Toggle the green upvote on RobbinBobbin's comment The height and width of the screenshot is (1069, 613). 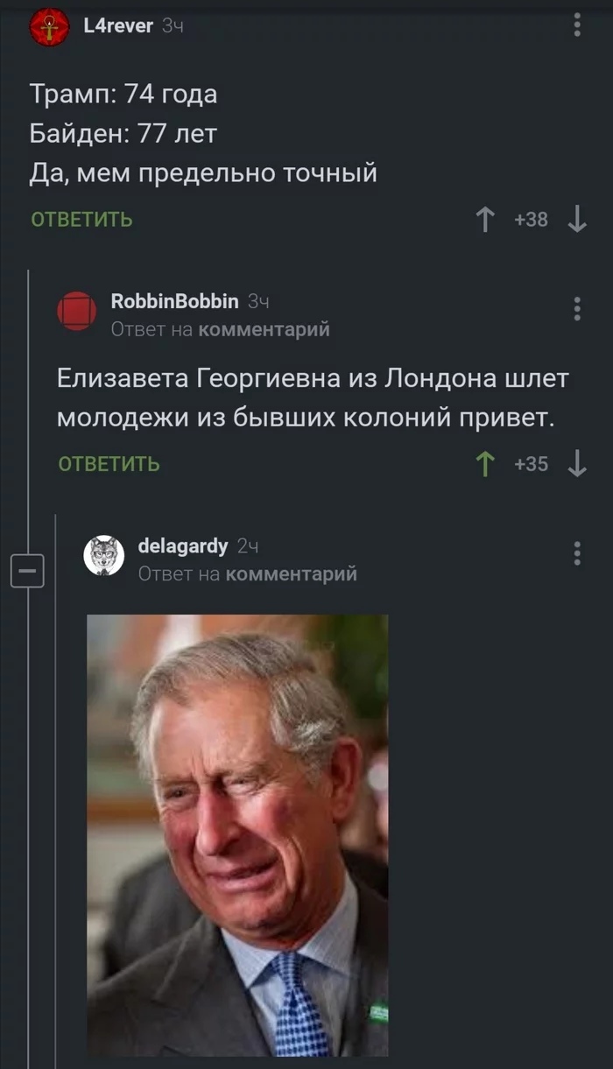pos(485,464)
